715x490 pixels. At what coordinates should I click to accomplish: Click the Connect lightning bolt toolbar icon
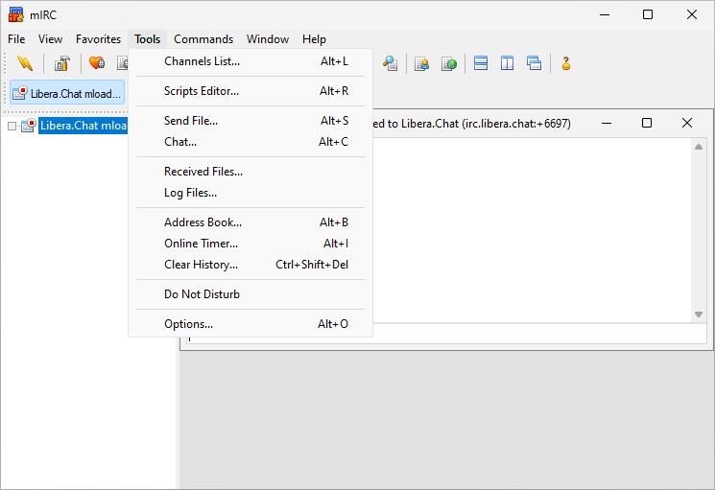pos(25,64)
